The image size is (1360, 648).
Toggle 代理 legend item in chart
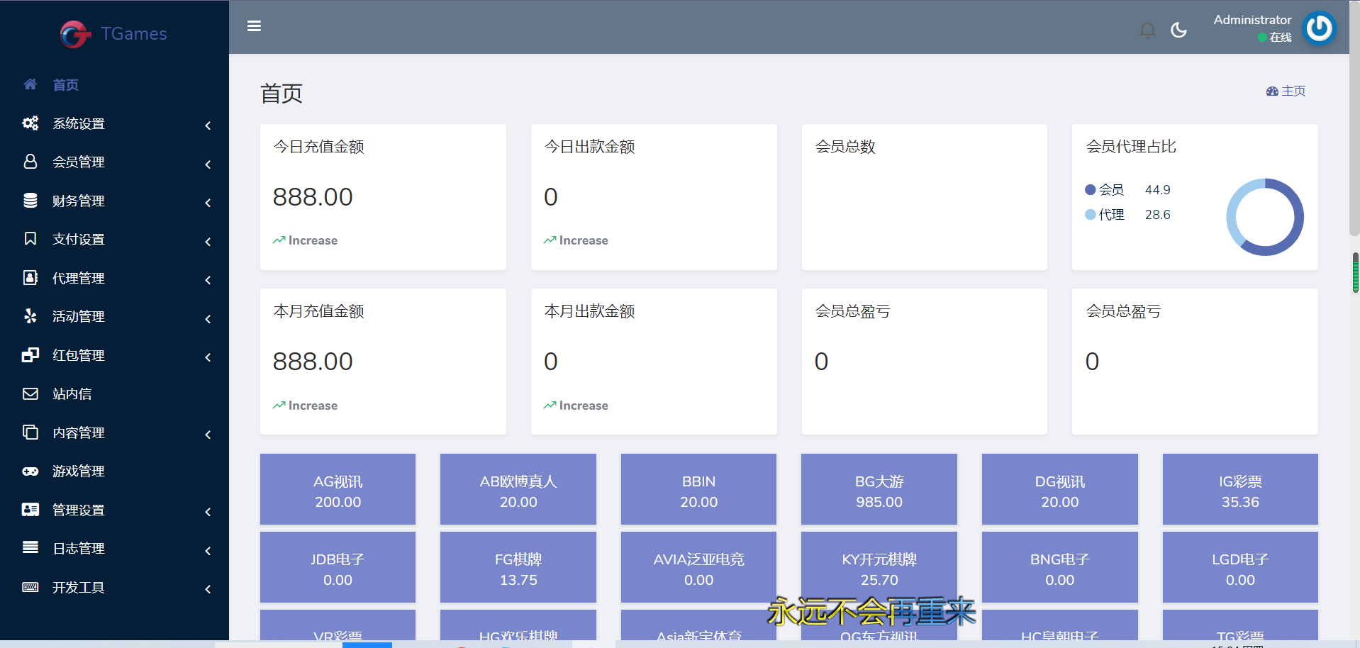(x=1104, y=215)
